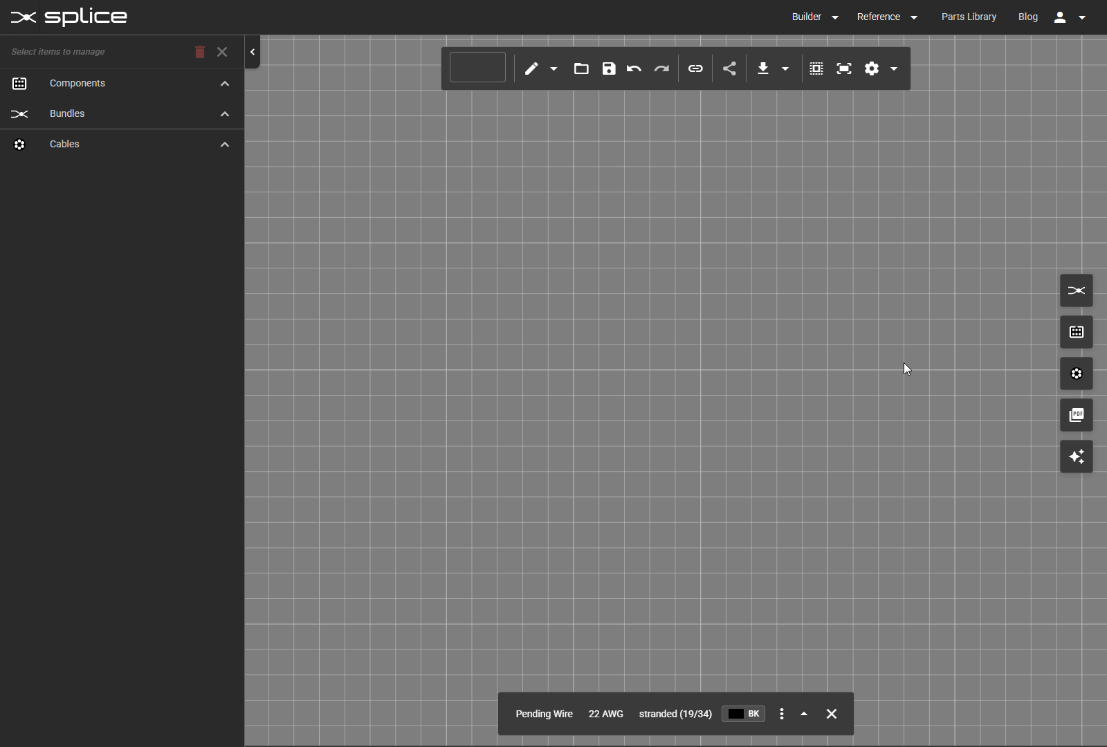Open the Blog page
The image size is (1107, 747).
(x=1028, y=17)
